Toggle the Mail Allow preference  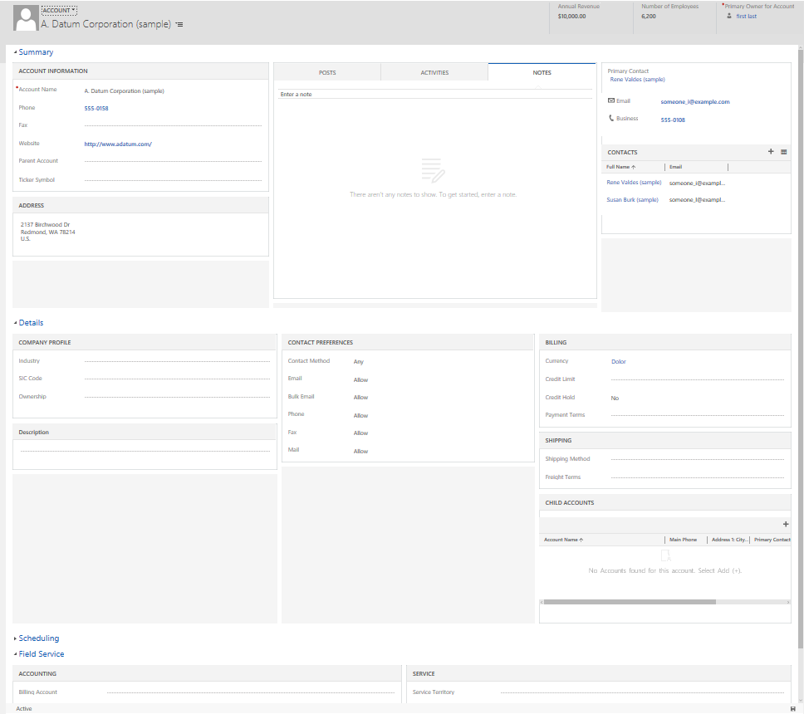360,451
